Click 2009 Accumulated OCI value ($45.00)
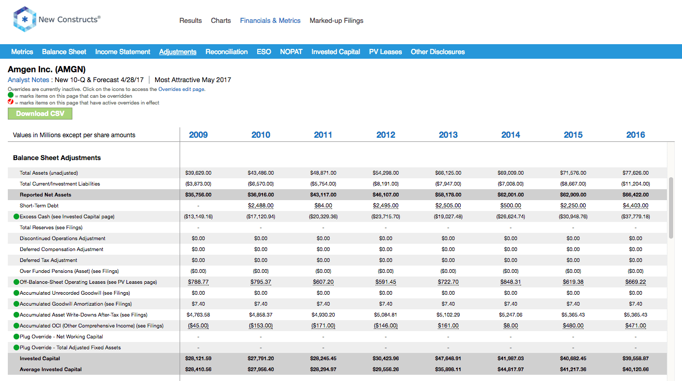The height and width of the screenshot is (381, 682). (x=198, y=325)
